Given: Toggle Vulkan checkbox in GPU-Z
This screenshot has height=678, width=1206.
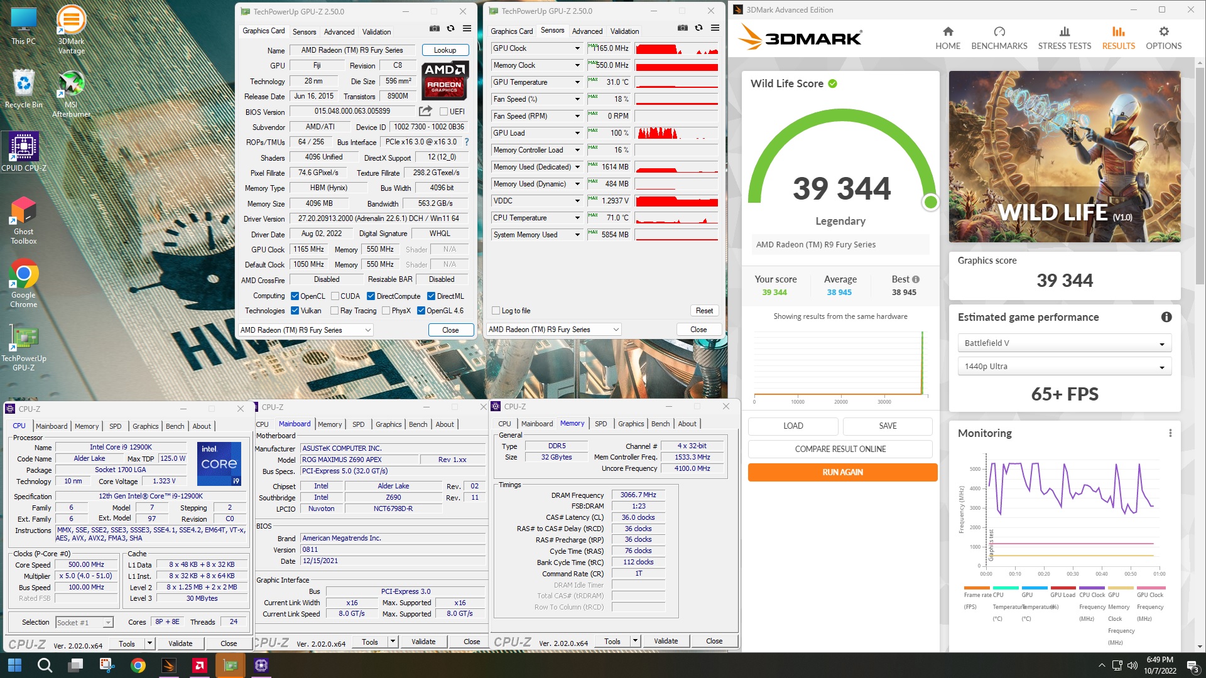Looking at the screenshot, I should pyautogui.click(x=295, y=311).
